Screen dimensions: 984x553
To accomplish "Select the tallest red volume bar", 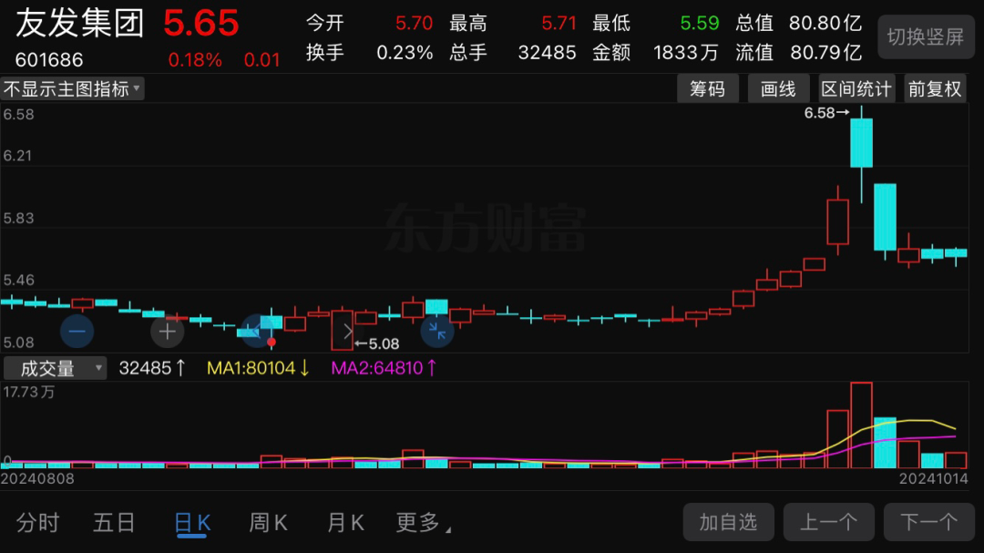I will click(x=862, y=425).
